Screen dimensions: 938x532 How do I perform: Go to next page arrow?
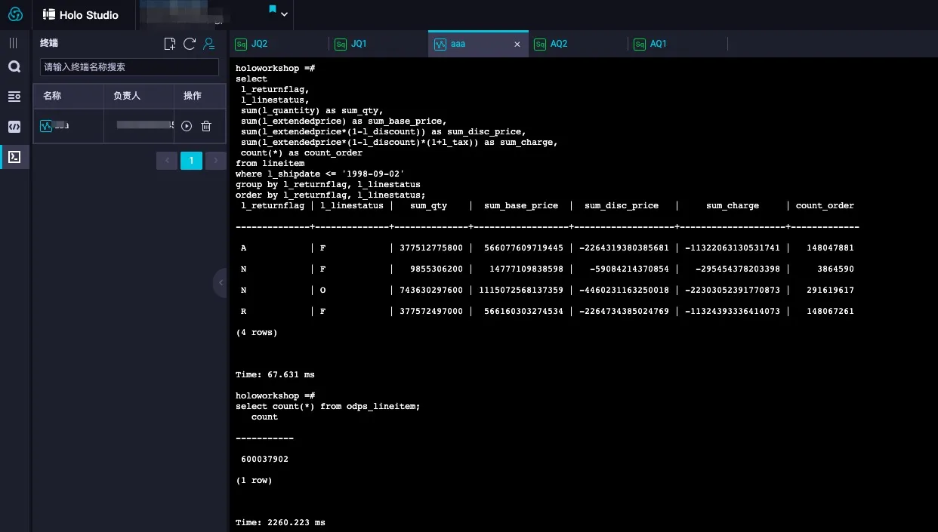click(x=216, y=160)
